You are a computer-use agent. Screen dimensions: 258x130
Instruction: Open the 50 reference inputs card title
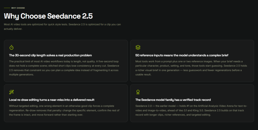pyautogui.click(x=182, y=55)
